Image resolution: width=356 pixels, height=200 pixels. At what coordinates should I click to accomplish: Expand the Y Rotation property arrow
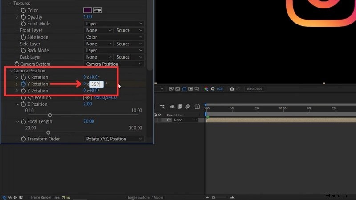pos(17,84)
